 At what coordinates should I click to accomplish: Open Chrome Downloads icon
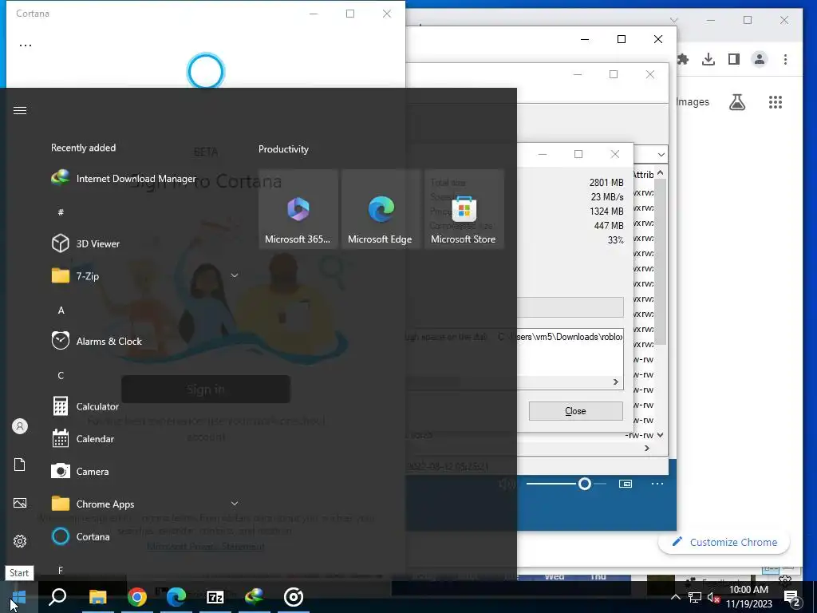coord(708,59)
